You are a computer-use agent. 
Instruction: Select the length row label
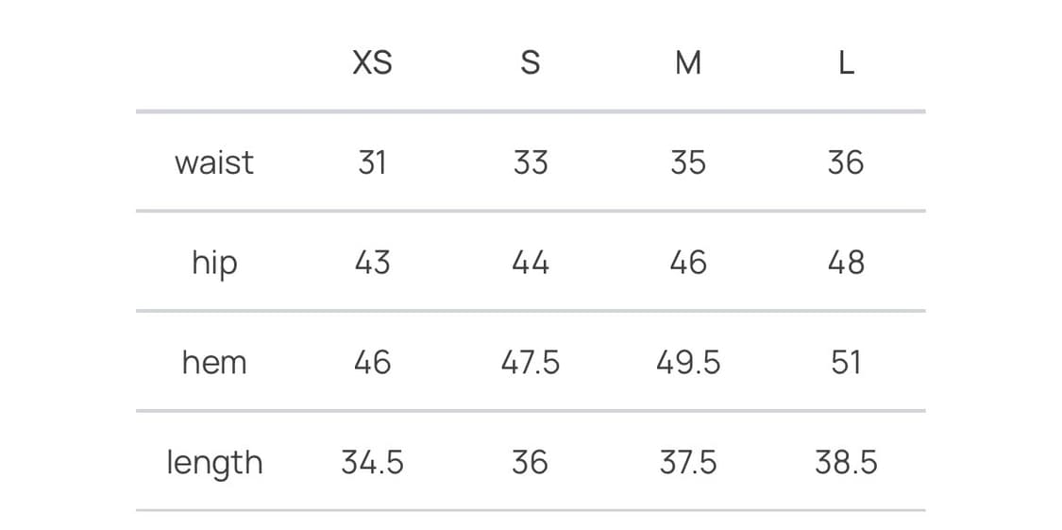point(214,463)
